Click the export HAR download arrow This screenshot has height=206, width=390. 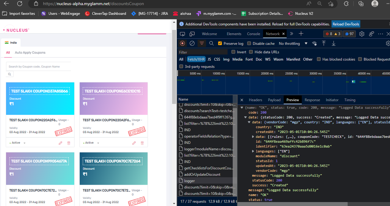point(334,44)
